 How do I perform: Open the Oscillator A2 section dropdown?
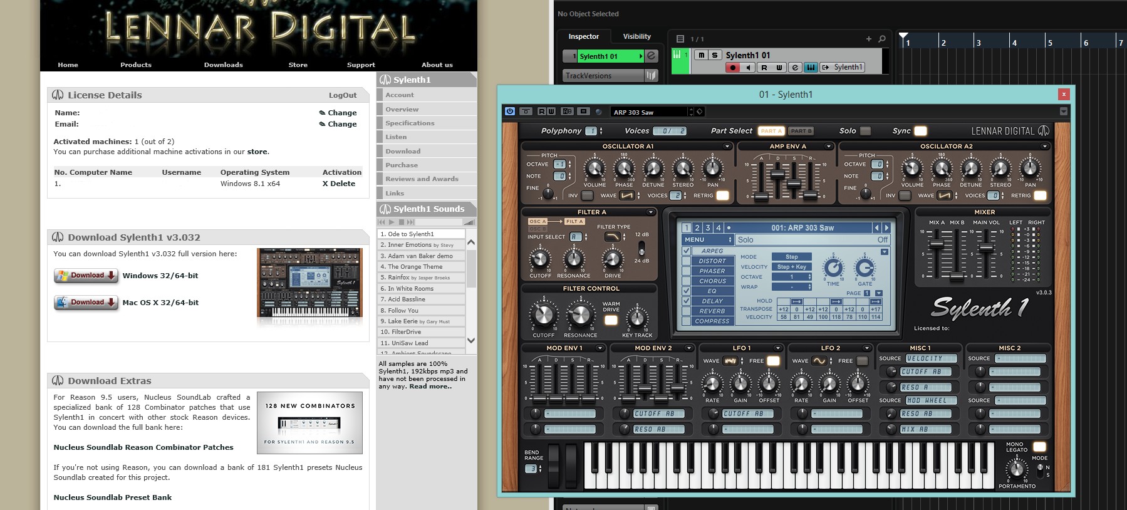click(x=1045, y=147)
